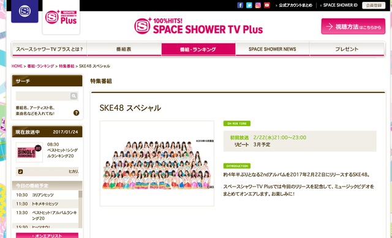The width and height of the screenshot is (392, 238).
Task: Click the ヒカリ now-playing song text
Action: (73, 171)
